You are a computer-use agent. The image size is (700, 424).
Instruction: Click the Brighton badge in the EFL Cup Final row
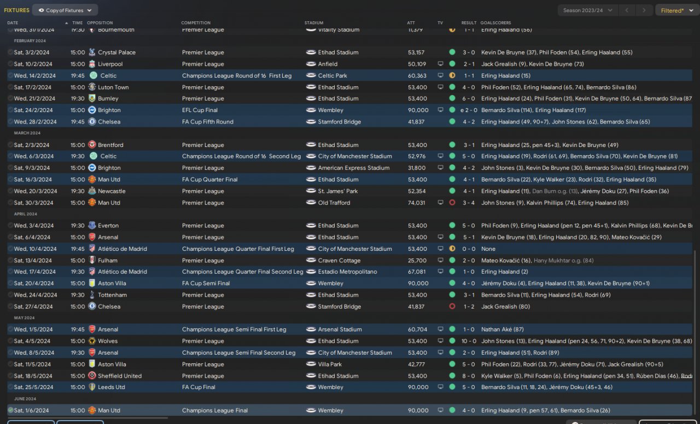[x=92, y=110]
